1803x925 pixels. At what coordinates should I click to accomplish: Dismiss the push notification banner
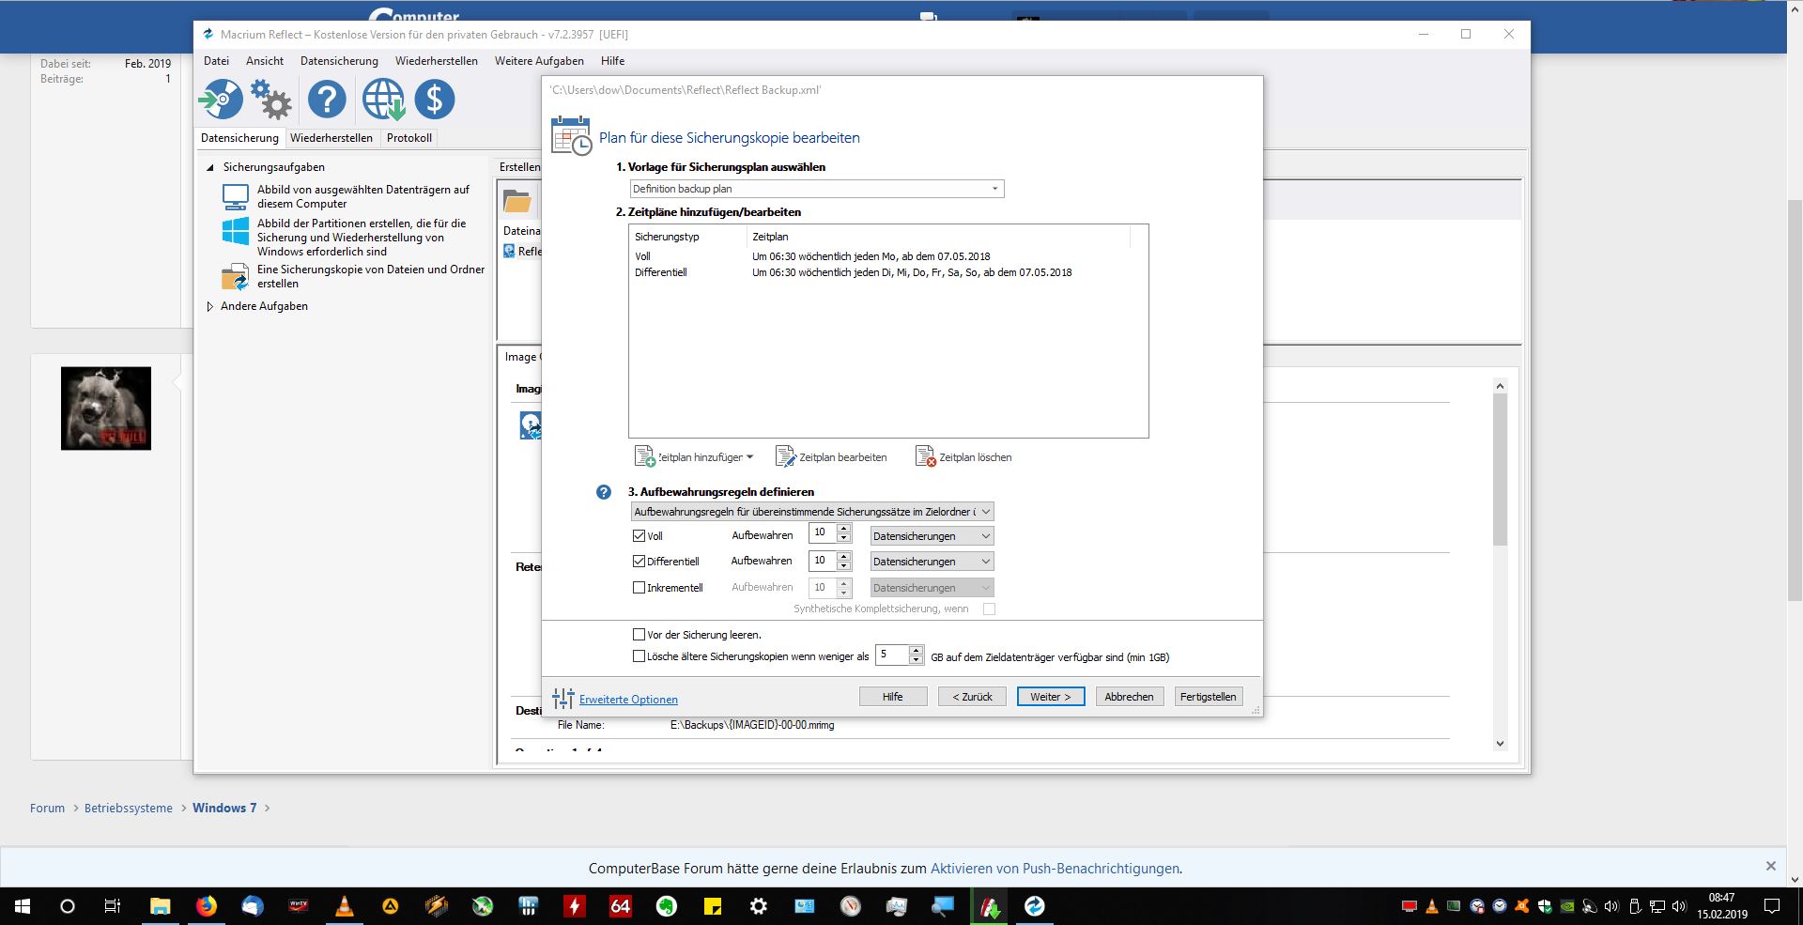click(1770, 866)
